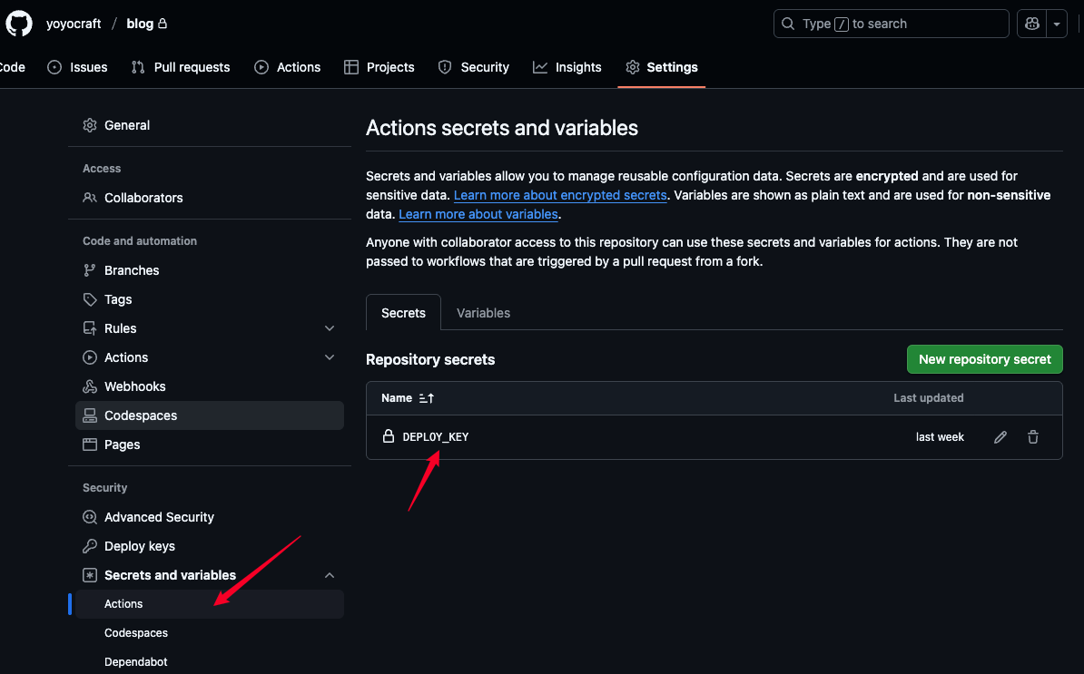
Task: Expand the Rules chevron
Action: 330,328
